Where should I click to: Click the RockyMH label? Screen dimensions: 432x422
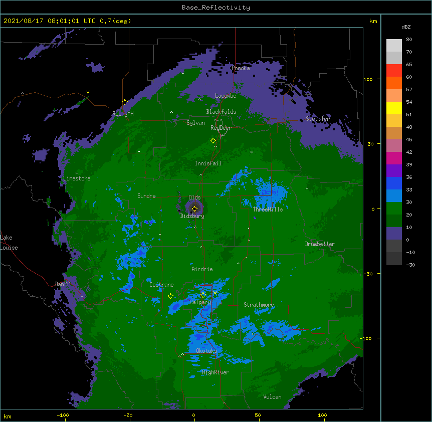click(x=123, y=114)
